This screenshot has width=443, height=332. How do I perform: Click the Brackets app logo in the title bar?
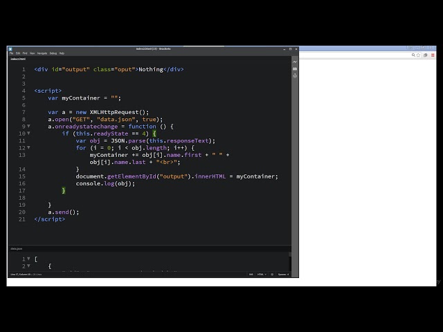coord(10,49)
